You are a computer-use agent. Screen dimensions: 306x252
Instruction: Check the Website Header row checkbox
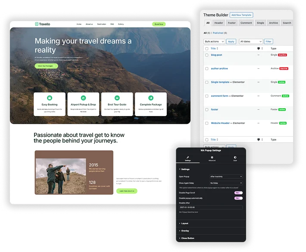click(207, 123)
